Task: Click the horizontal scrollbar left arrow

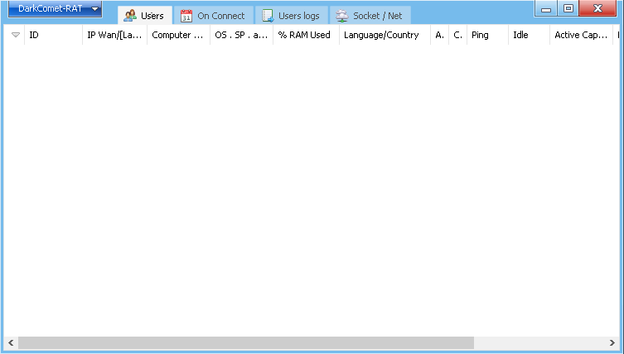Action: point(11,342)
